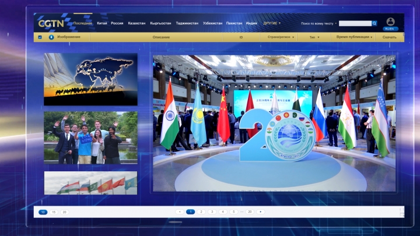Open the Тип filter dropdown
420x236 pixels.
(314, 37)
